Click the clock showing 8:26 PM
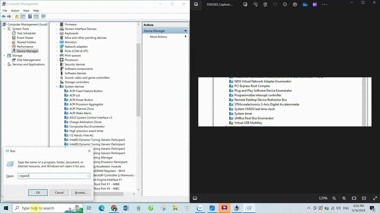 pyautogui.click(x=358, y=206)
